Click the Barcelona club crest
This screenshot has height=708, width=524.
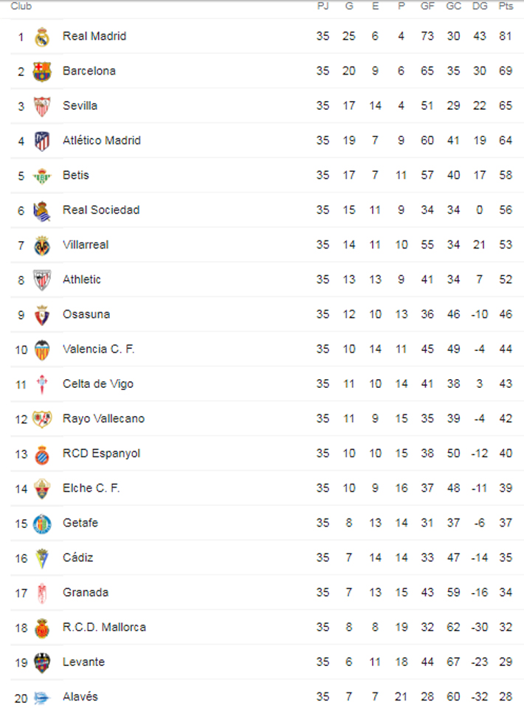click(x=42, y=71)
